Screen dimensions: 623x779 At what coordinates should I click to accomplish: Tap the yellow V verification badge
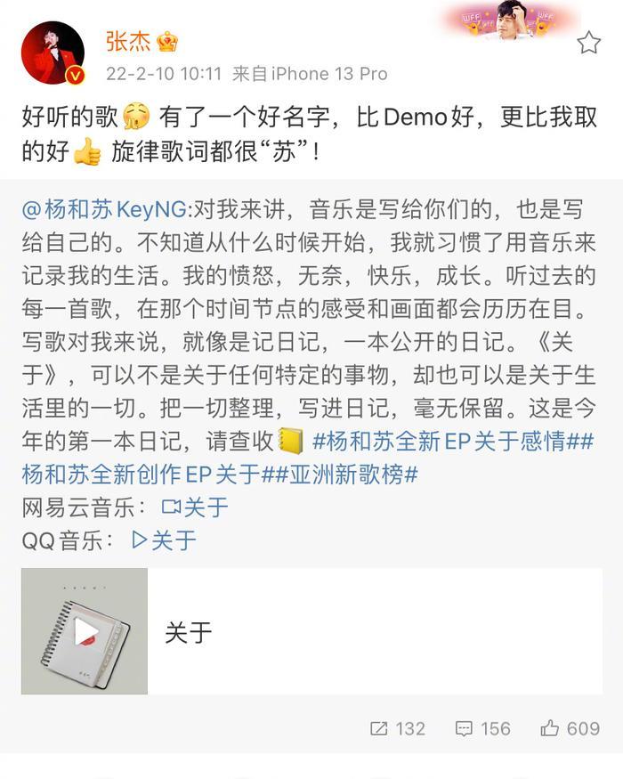tap(76, 76)
